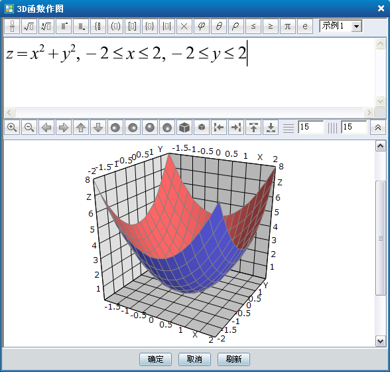Insert an nth root template

46,26
